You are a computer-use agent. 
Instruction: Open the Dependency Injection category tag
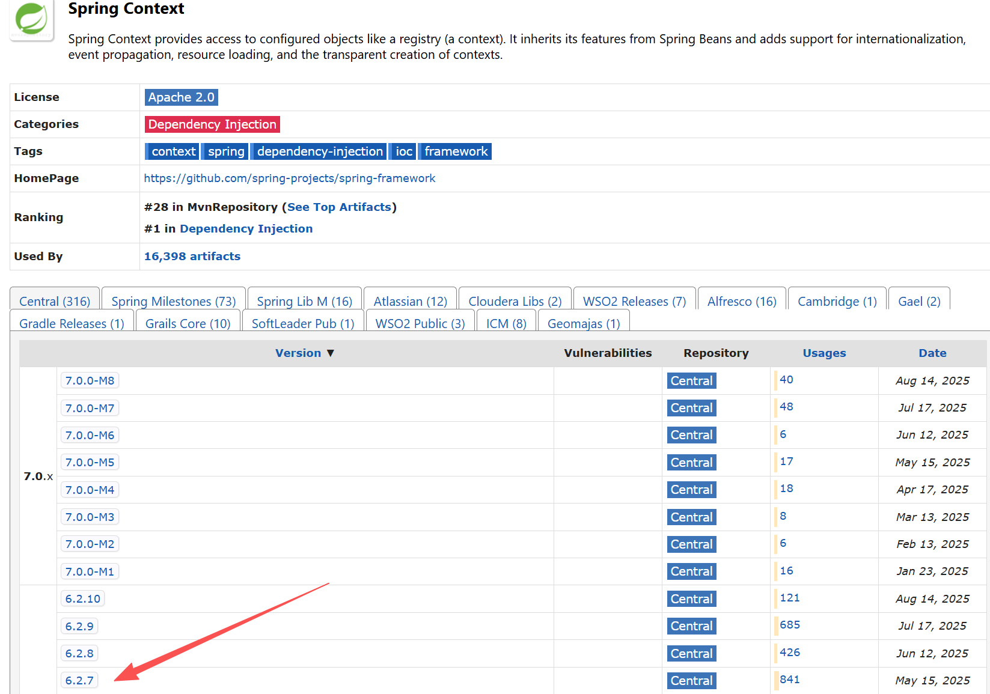(212, 124)
